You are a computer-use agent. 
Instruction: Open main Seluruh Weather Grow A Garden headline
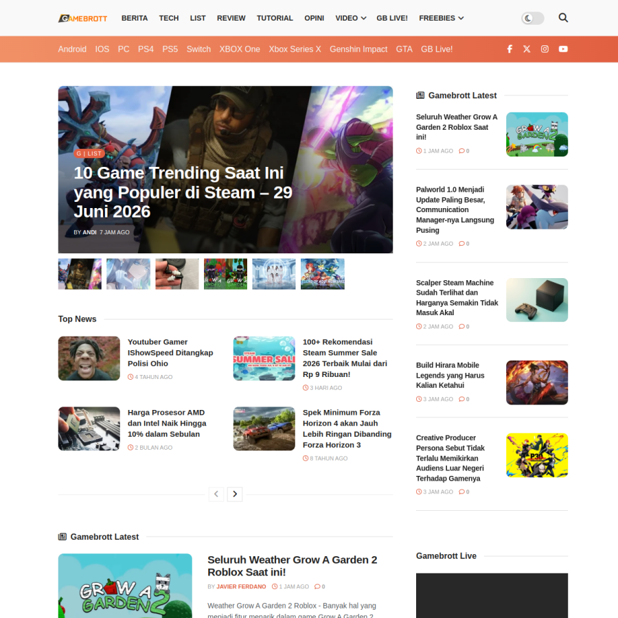[292, 566]
